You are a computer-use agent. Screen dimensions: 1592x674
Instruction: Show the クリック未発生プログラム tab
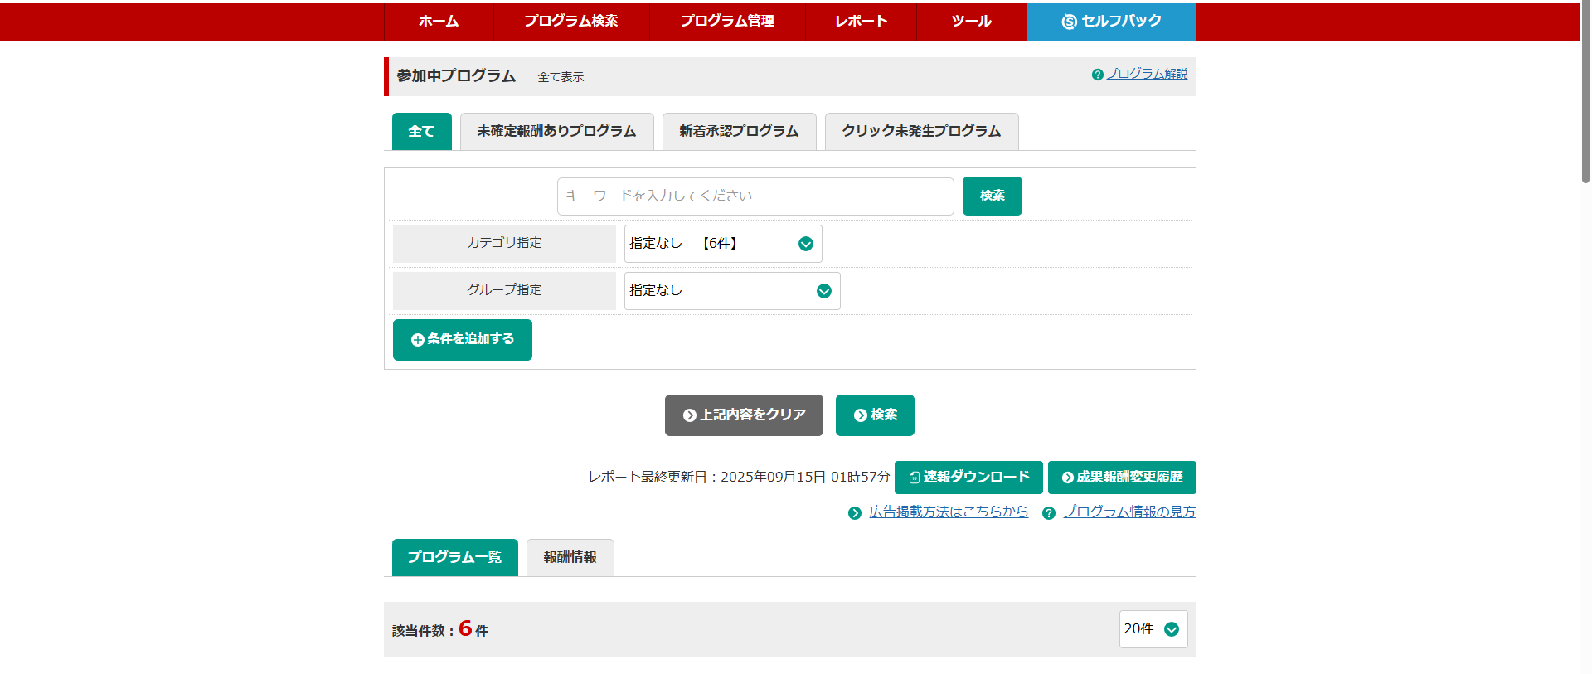tap(921, 132)
